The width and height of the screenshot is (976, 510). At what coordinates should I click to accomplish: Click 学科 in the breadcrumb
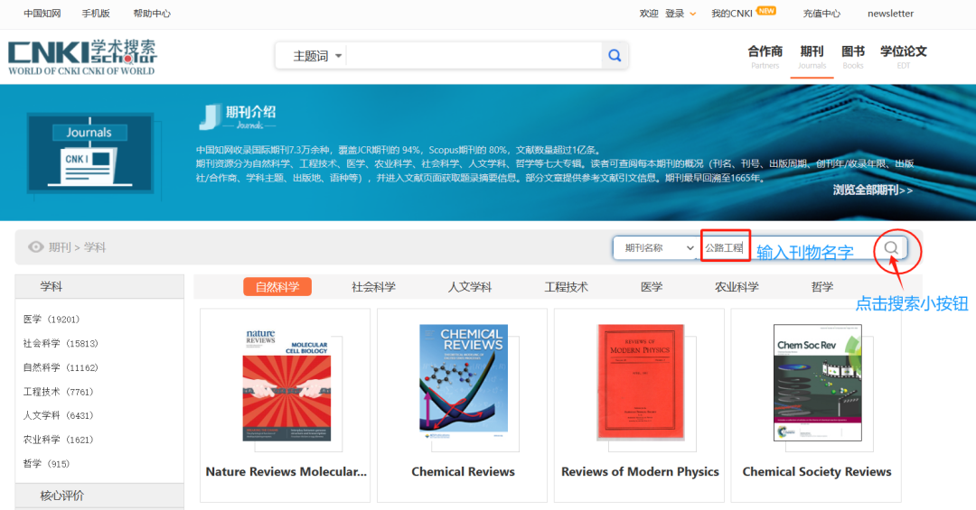pos(95,247)
